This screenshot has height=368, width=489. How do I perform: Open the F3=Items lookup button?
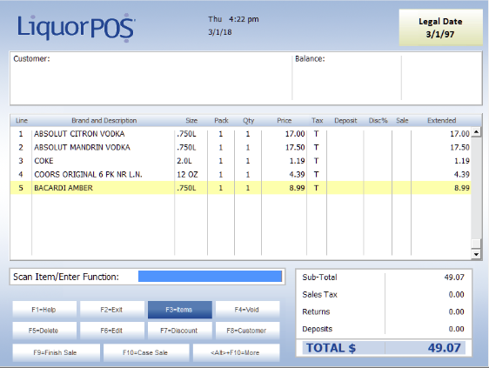(x=179, y=310)
